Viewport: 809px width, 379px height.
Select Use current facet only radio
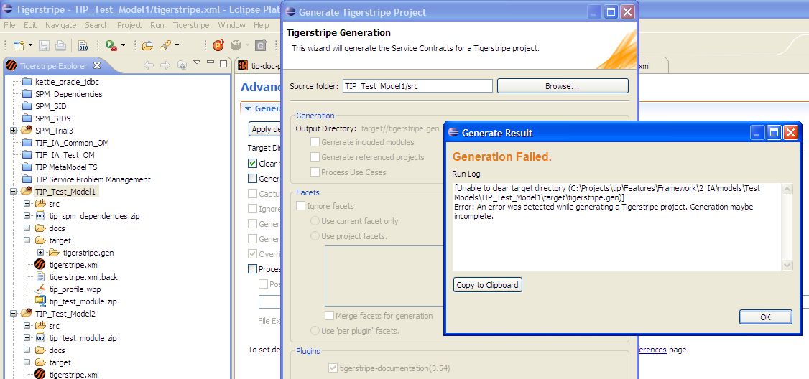[314, 221]
